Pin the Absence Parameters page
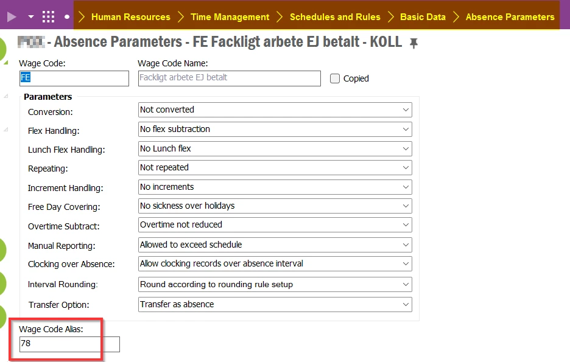570x362 pixels. pyautogui.click(x=413, y=43)
